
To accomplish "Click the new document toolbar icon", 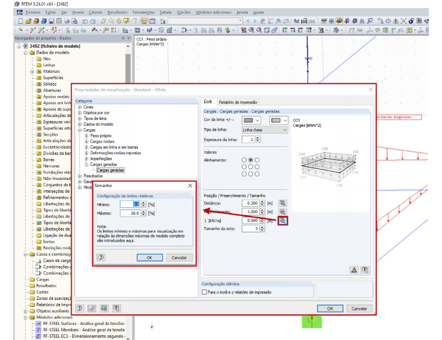I will pyautogui.click(x=20, y=21).
